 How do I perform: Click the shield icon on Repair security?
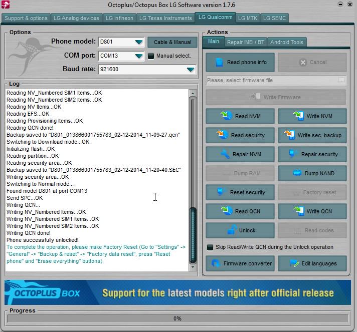292,153
